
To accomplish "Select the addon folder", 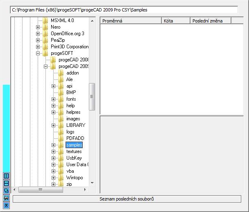I will click(72, 73).
